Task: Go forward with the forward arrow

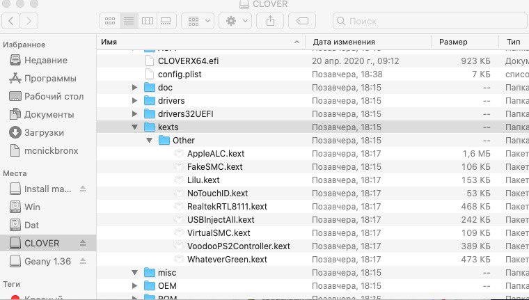Action: pos(29,21)
